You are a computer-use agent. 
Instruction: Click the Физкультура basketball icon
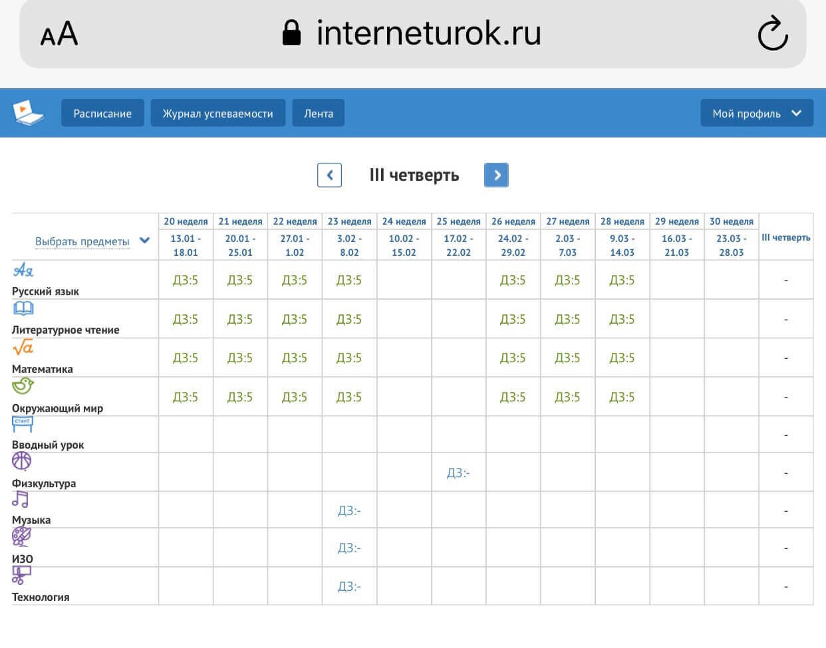[x=21, y=461]
